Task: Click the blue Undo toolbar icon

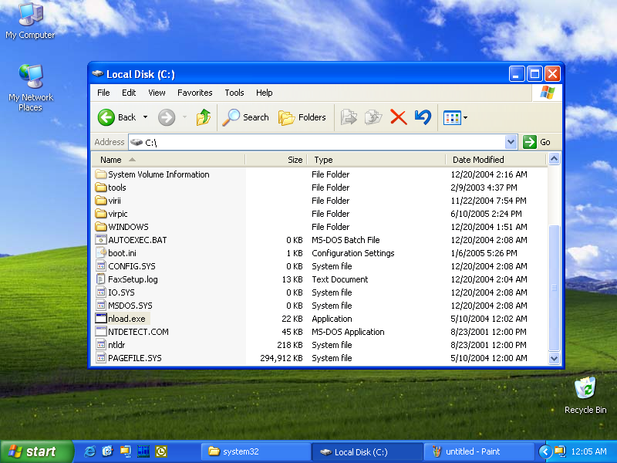Action: point(423,117)
